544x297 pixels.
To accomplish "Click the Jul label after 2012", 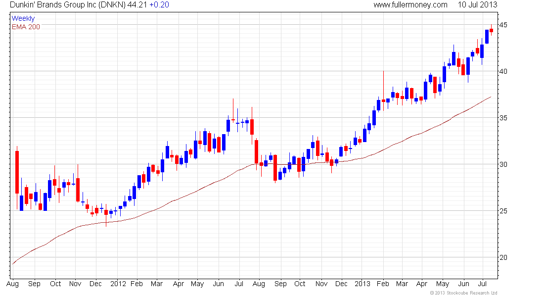I will (x=239, y=284).
